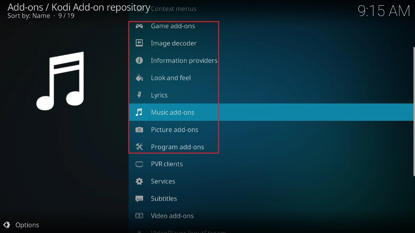Image resolution: width=415 pixels, height=233 pixels.
Task: Click the Lyrics microphone icon
Action: point(139,95)
